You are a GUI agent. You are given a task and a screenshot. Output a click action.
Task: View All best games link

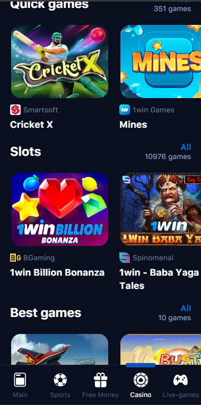point(186,308)
